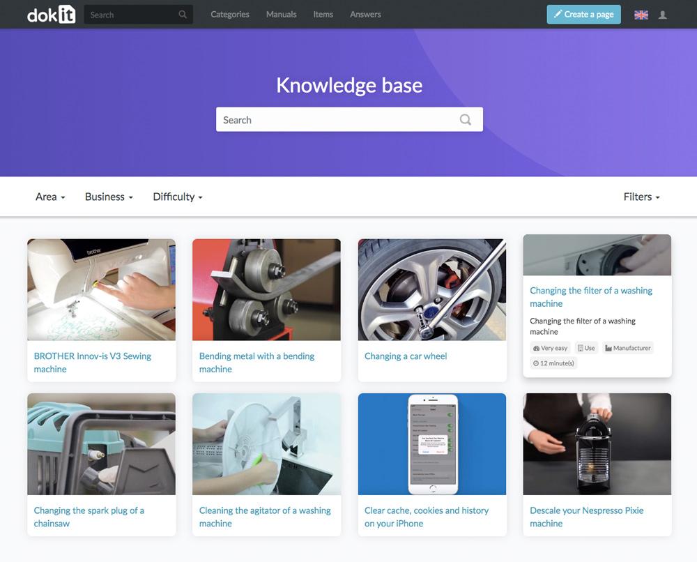
Task: Click the magnifier icon in Knowledge base search
Action: [466, 120]
